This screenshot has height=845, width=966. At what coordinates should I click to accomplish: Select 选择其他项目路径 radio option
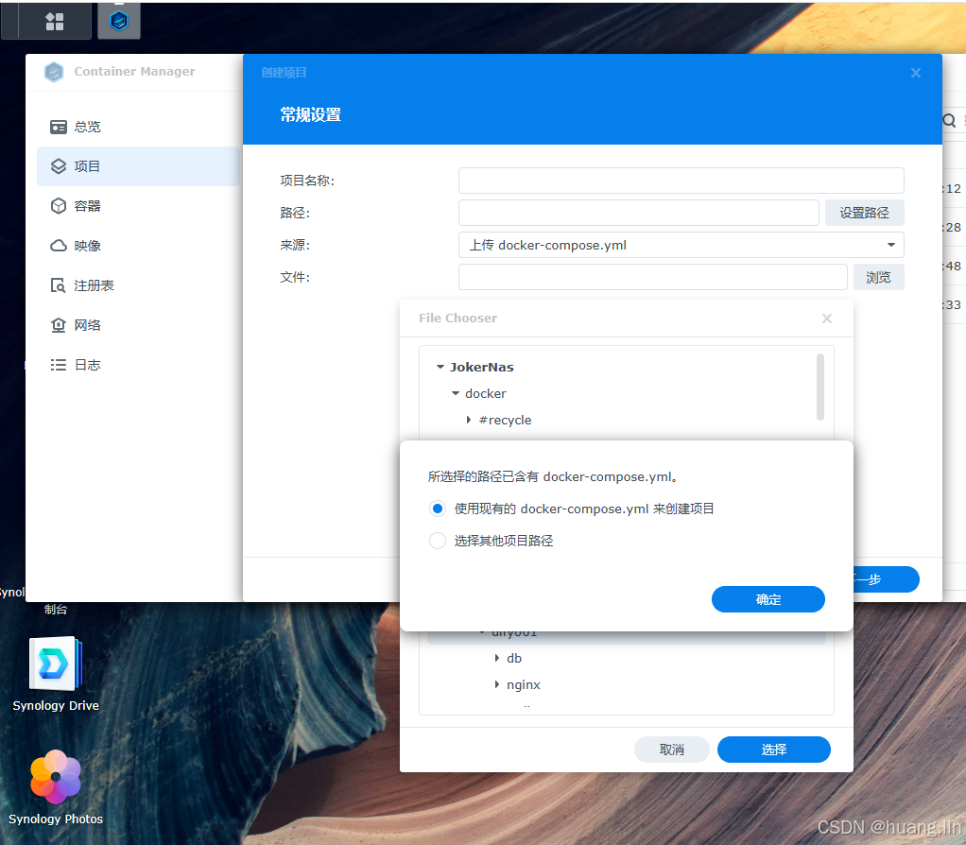pos(438,541)
